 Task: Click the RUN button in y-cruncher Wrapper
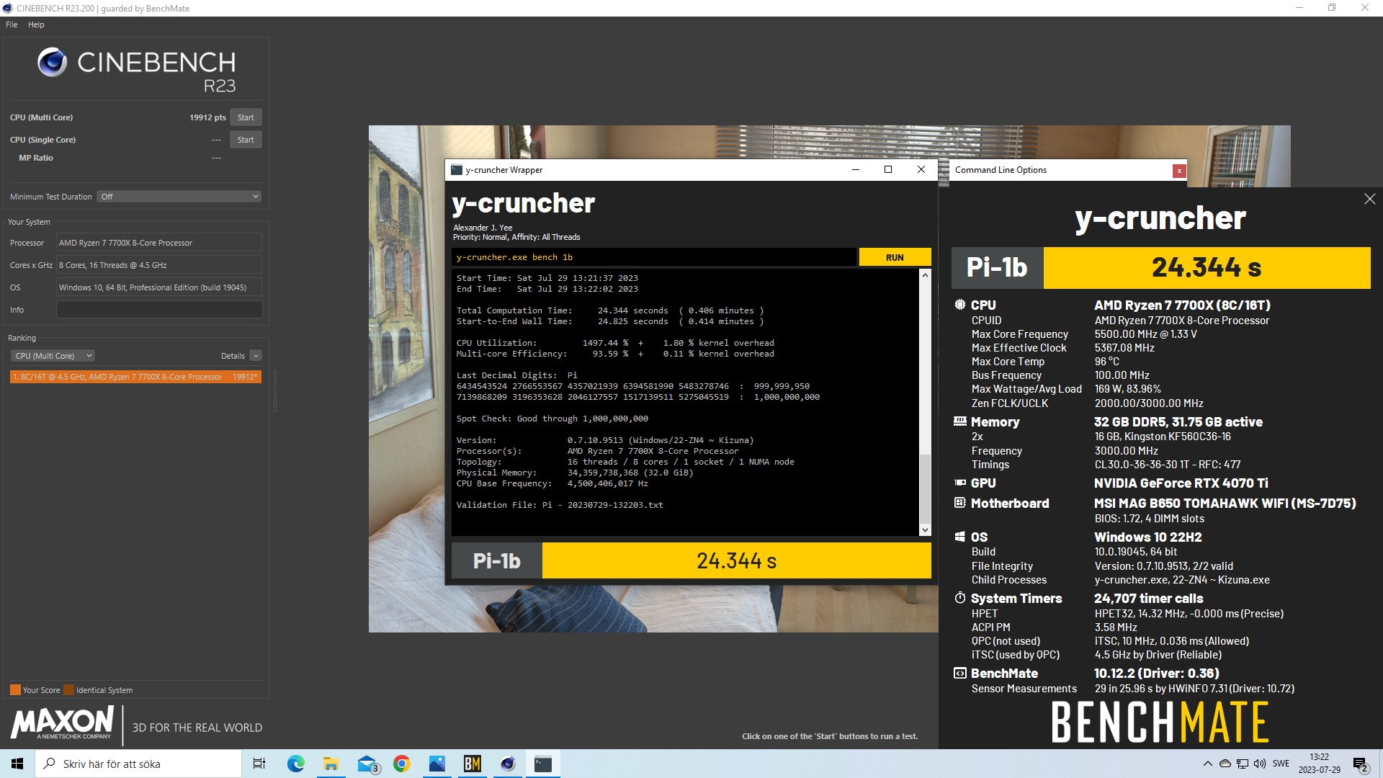[x=895, y=257]
